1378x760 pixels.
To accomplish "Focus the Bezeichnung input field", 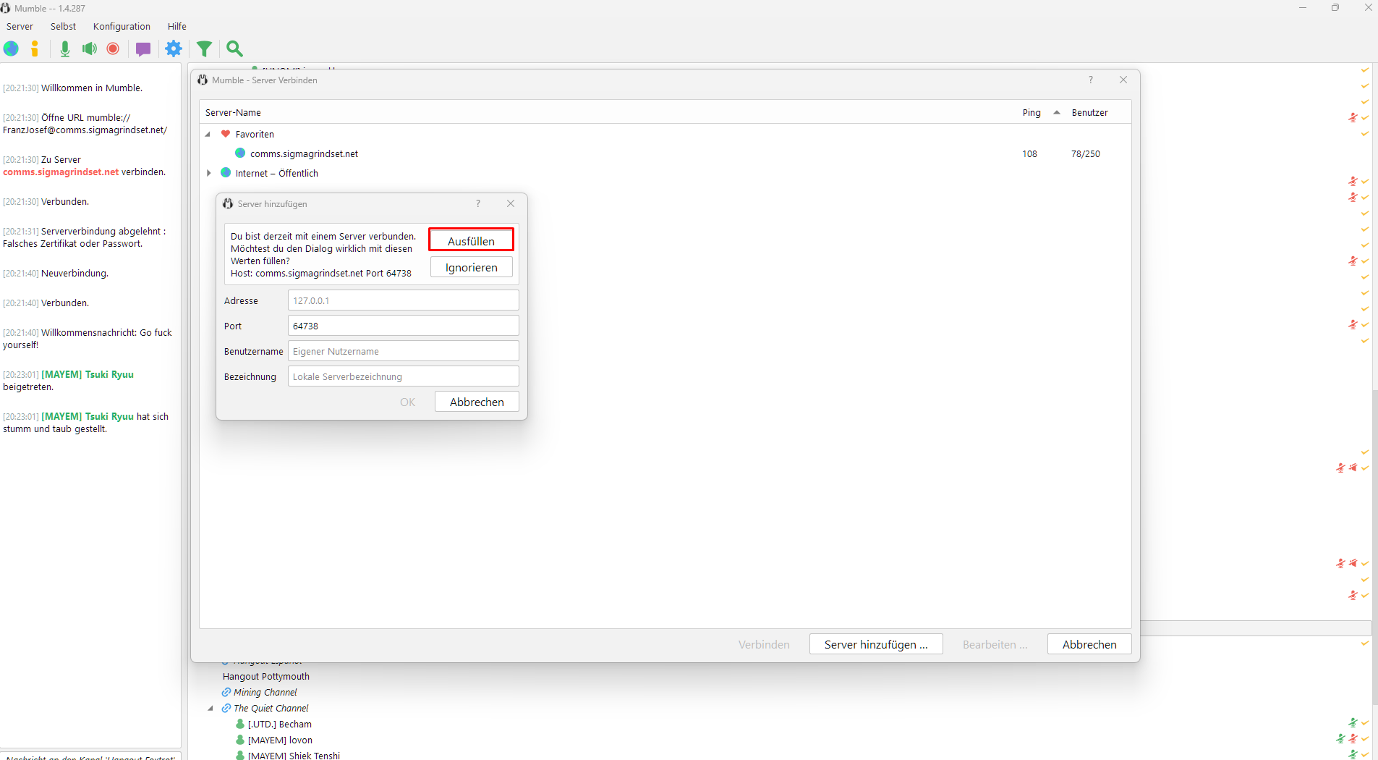I will tap(403, 376).
